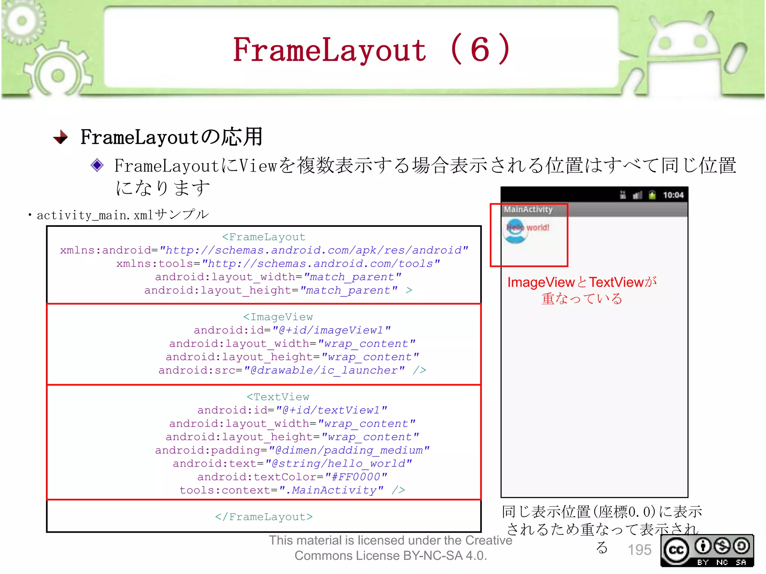
Task: Click the FrameLayout layout_width match_parent line
Action: [x=278, y=277]
